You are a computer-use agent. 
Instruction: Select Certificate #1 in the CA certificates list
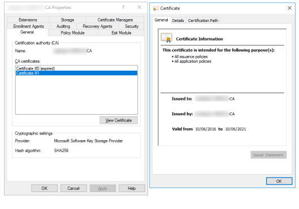click(x=76, y=73)
